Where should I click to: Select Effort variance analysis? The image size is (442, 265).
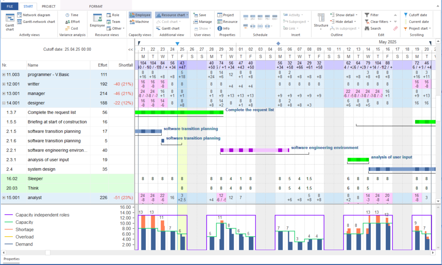pyautogui.click(x=72, y=22)
